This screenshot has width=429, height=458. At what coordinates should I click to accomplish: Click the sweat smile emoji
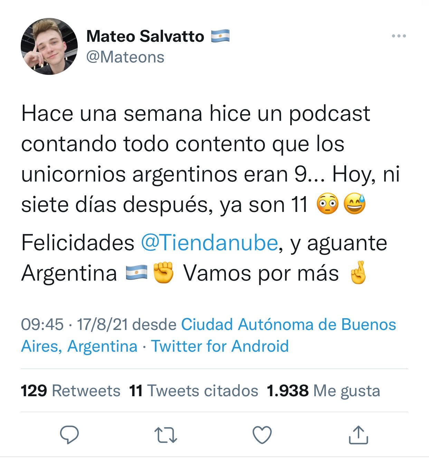(355, 205)
